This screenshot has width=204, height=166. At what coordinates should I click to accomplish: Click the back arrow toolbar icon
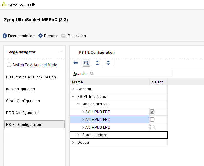click(x=75, y=63)
